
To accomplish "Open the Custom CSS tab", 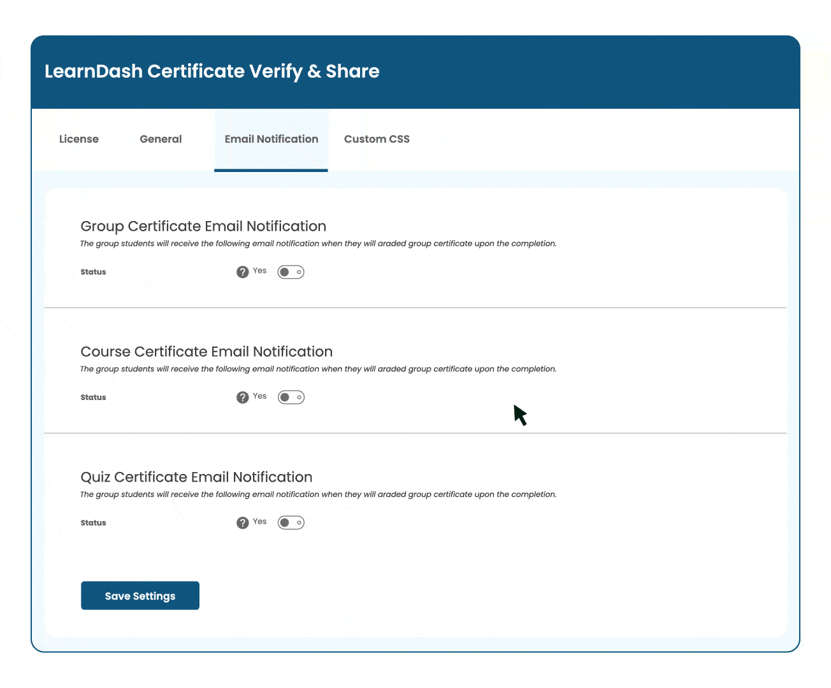I will click(377, 140).
